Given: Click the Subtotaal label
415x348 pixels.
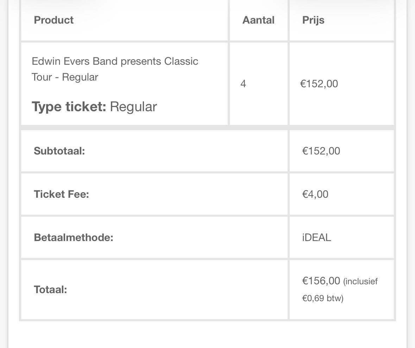Looking at the screenshot, I should 59,151.
